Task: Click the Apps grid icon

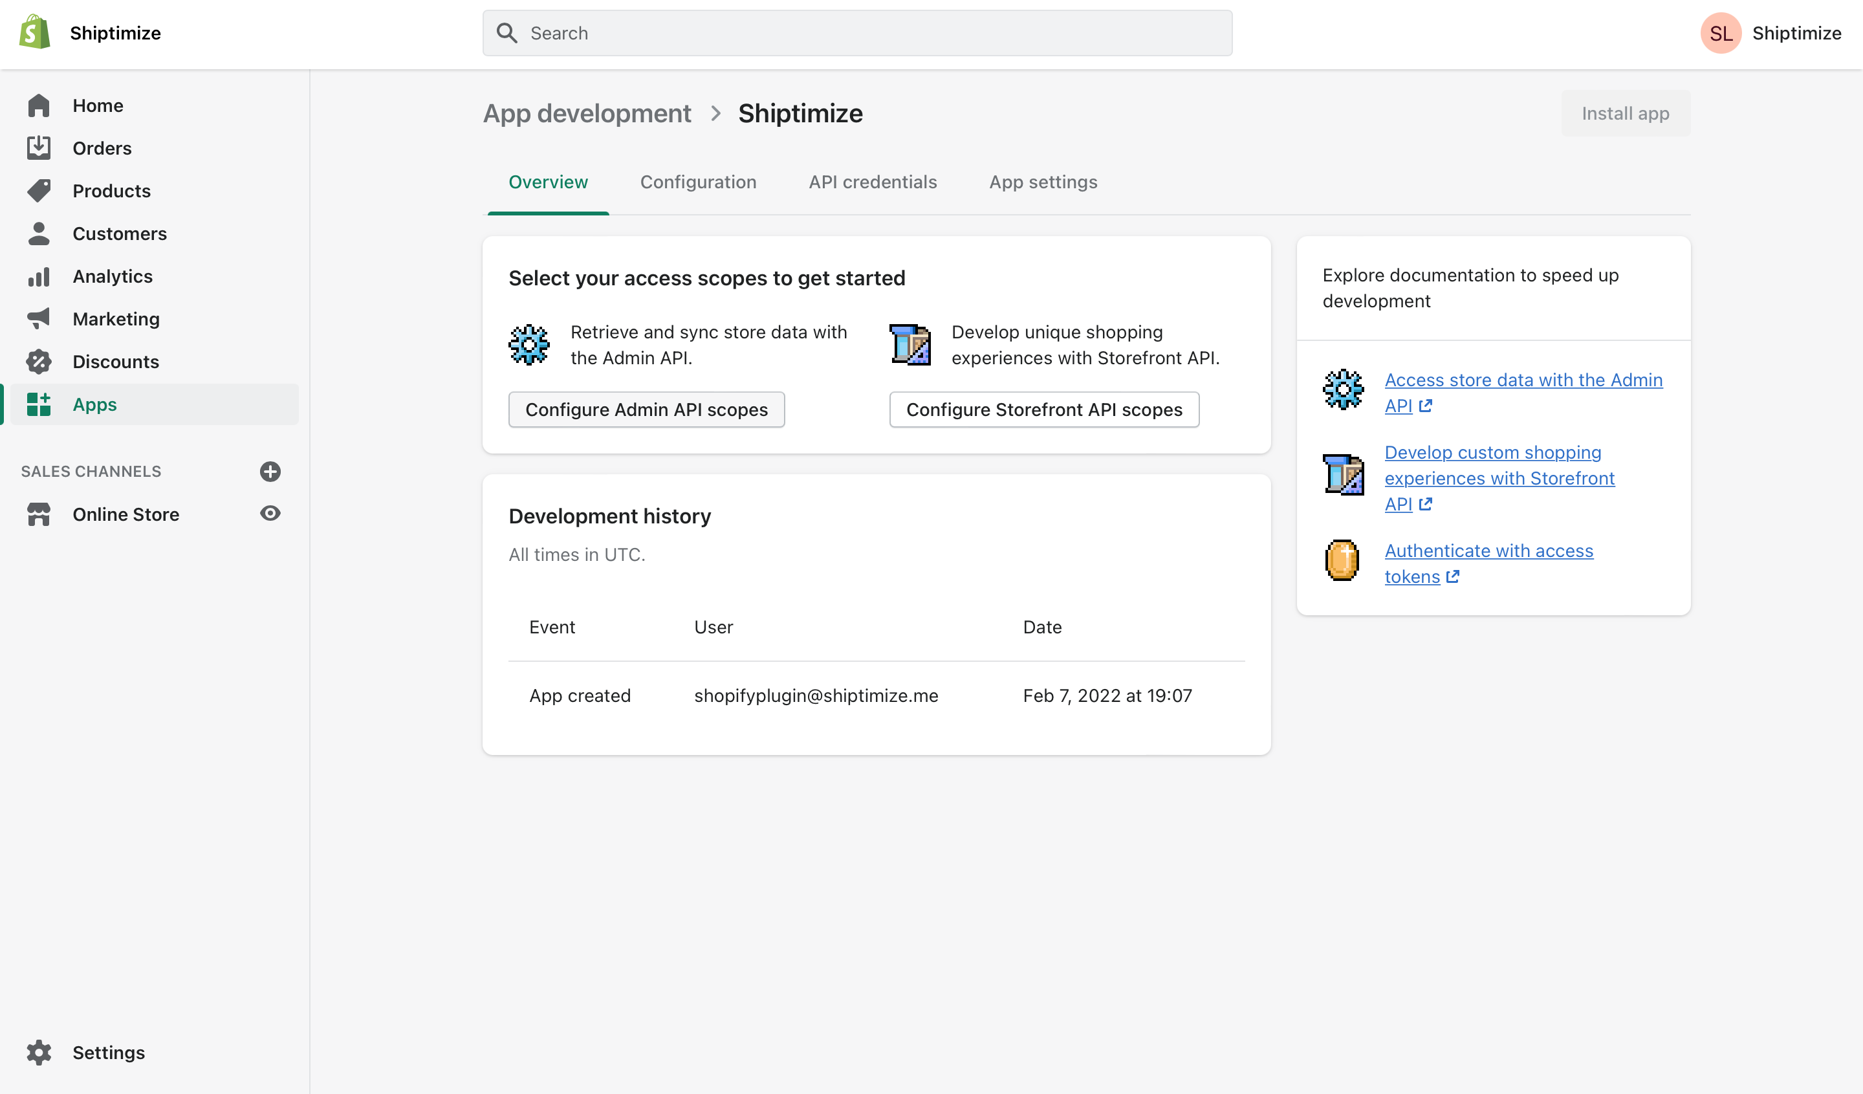Action: point(38,404)
